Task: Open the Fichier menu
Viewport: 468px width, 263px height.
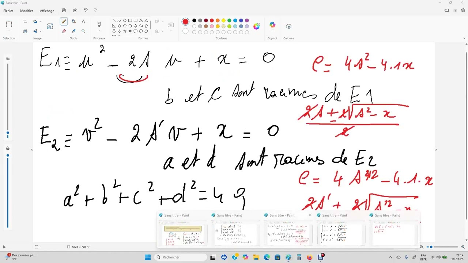Action: [x=8, y=11]
